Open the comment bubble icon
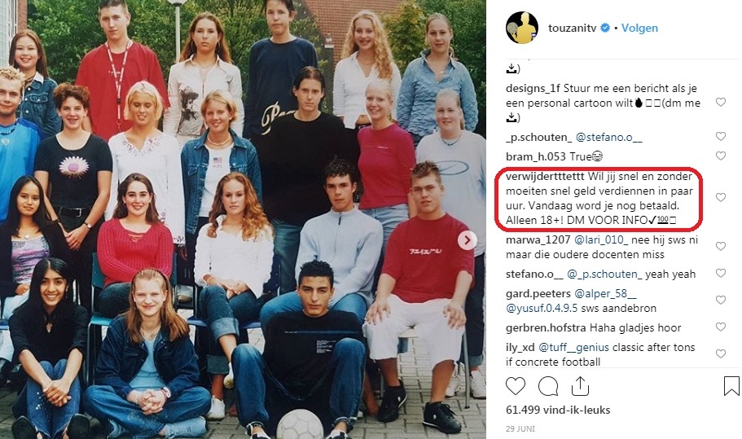 548,387
